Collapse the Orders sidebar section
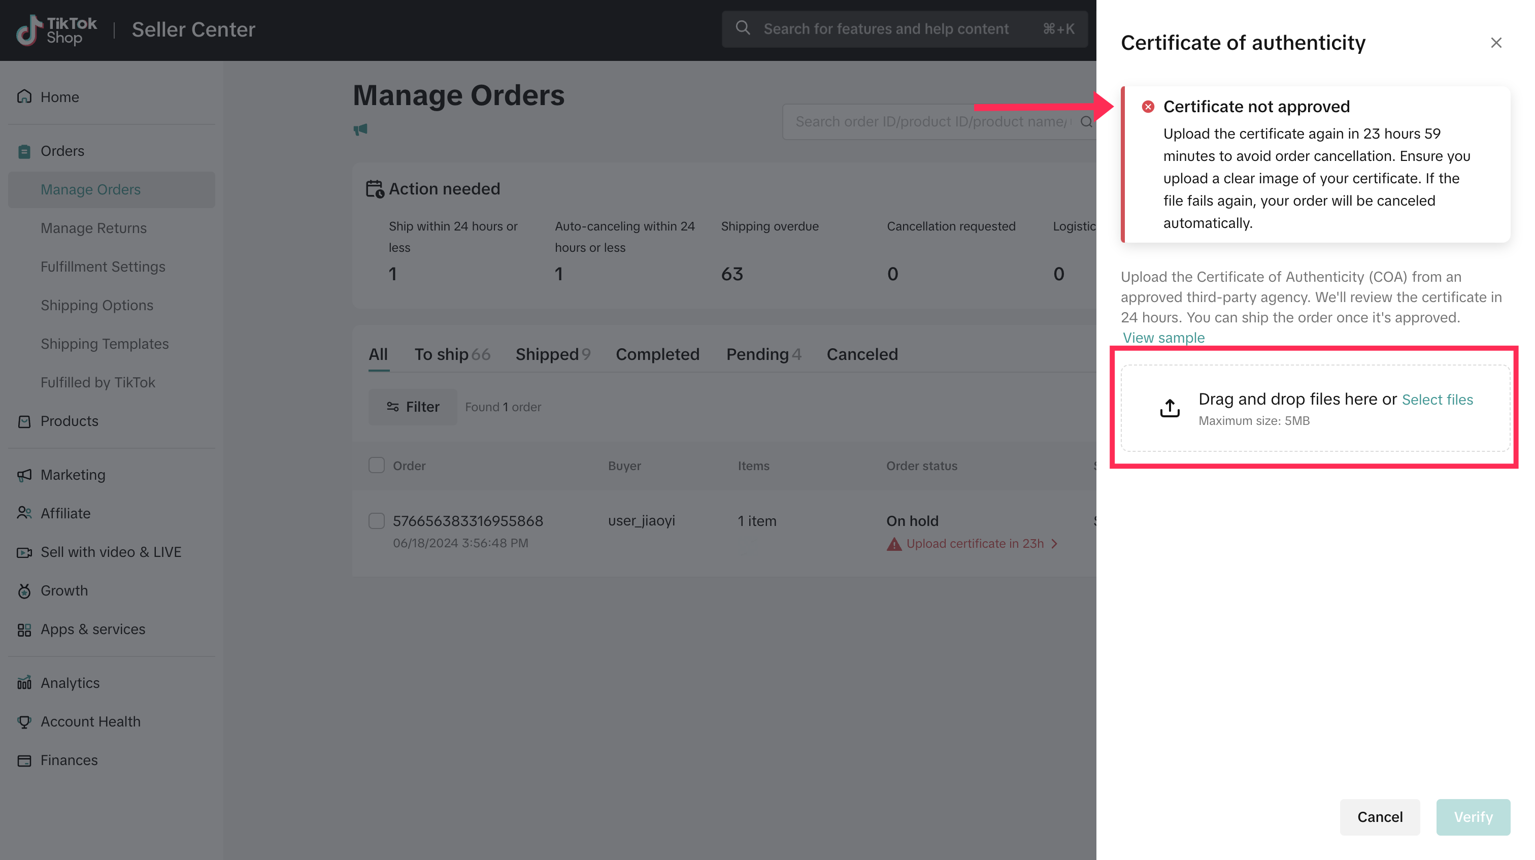Screen dimensions: 1535x860 [x=62, y=151]
